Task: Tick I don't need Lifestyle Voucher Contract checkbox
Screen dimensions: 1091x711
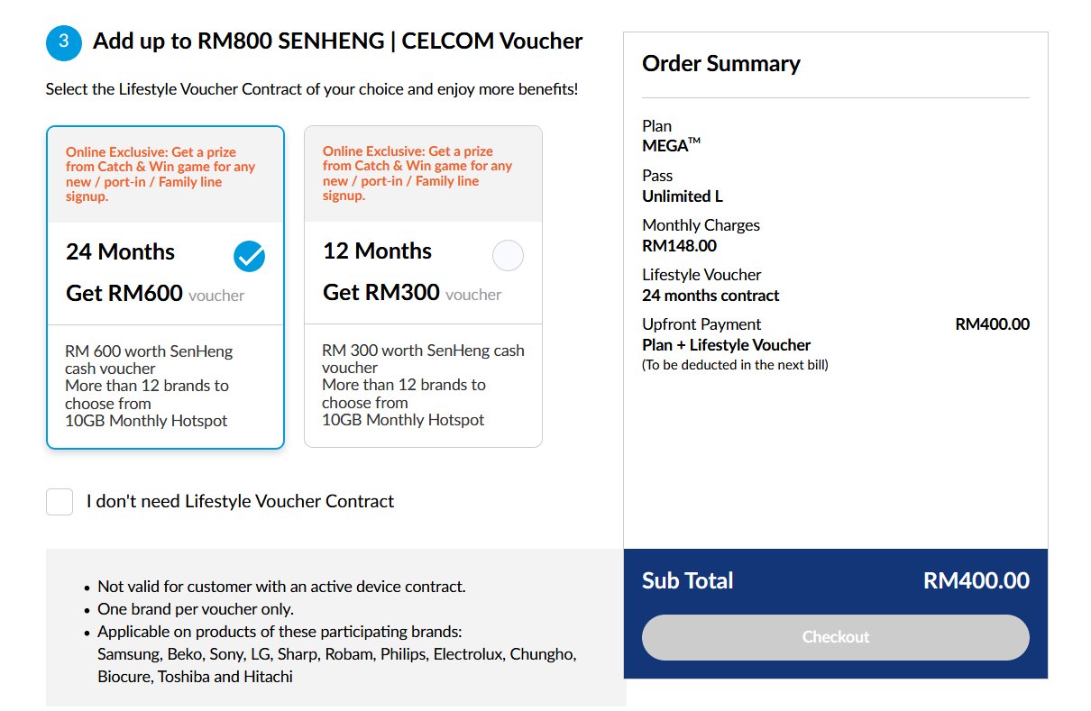Action: click(60, 502)
